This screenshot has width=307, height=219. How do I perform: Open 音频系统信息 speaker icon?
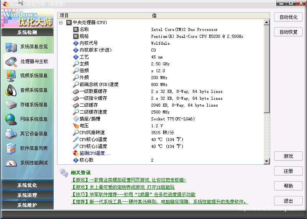[11, 90]
